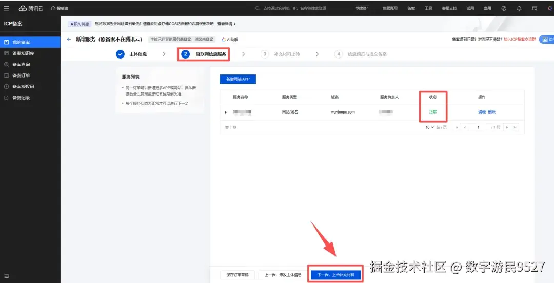Click the compass icon in top bar
Viewport: 554px width, 283px height.
pos(504,8)
